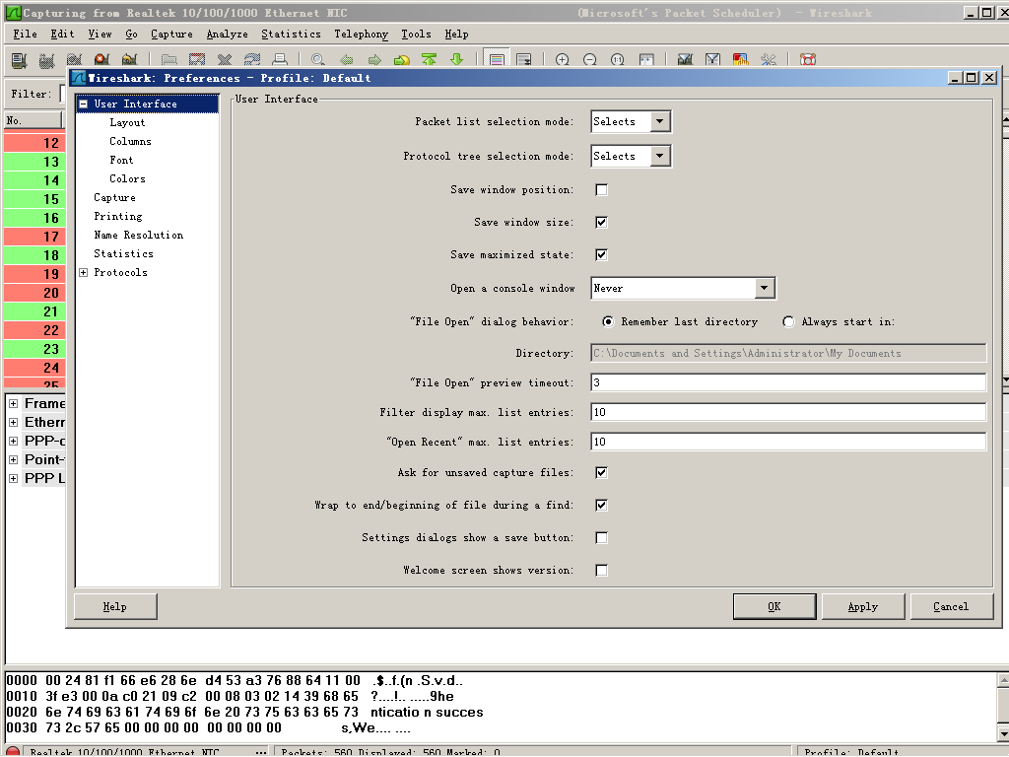
Task: Open coloring rules toolbar icon
Action: (x=741, y=60)
